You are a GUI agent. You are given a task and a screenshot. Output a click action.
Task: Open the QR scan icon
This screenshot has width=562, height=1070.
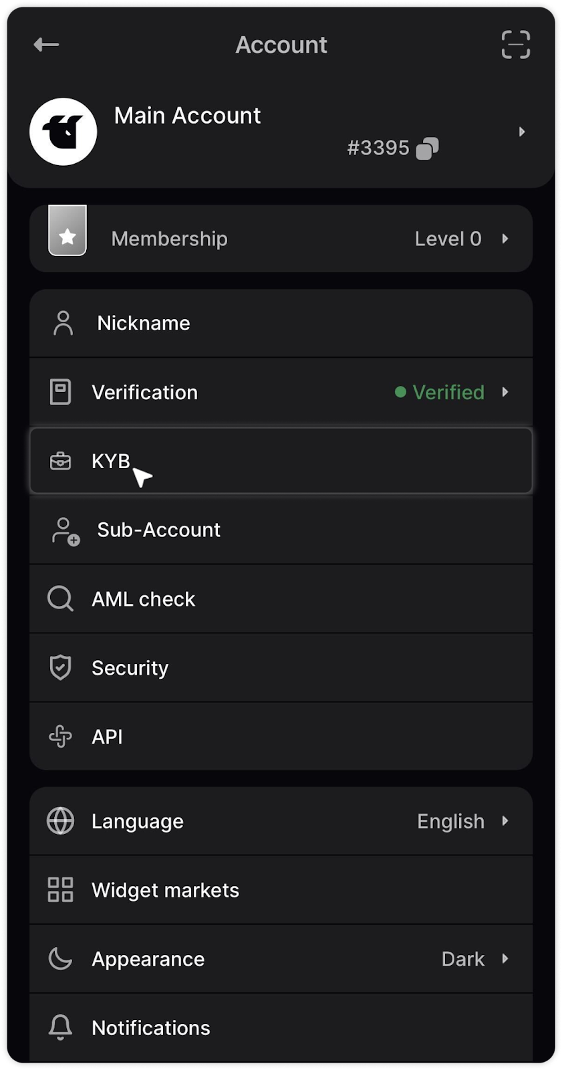coord(515,45)
